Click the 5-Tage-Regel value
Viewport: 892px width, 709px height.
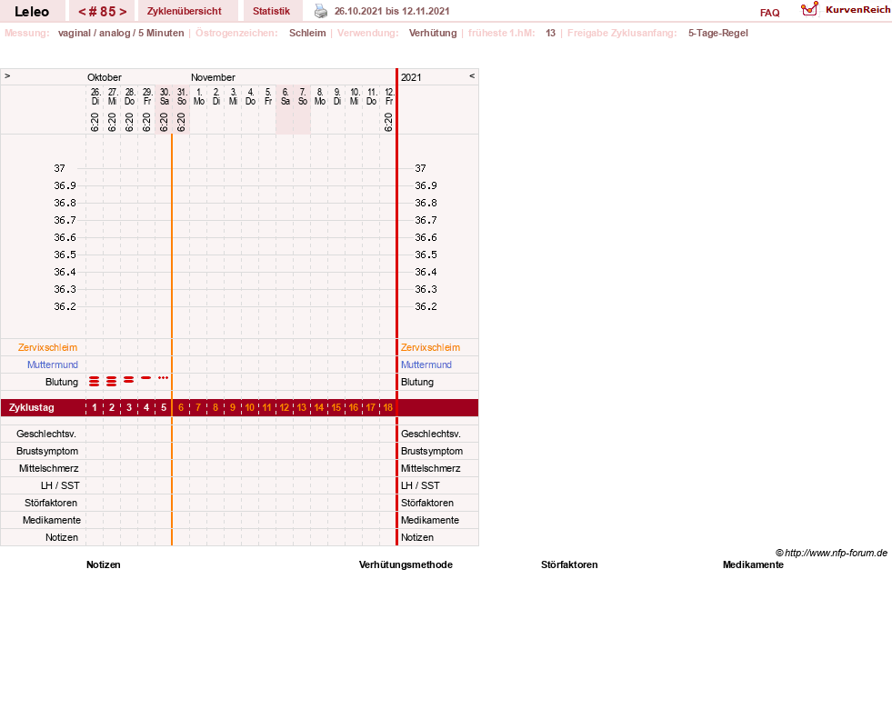718,33
